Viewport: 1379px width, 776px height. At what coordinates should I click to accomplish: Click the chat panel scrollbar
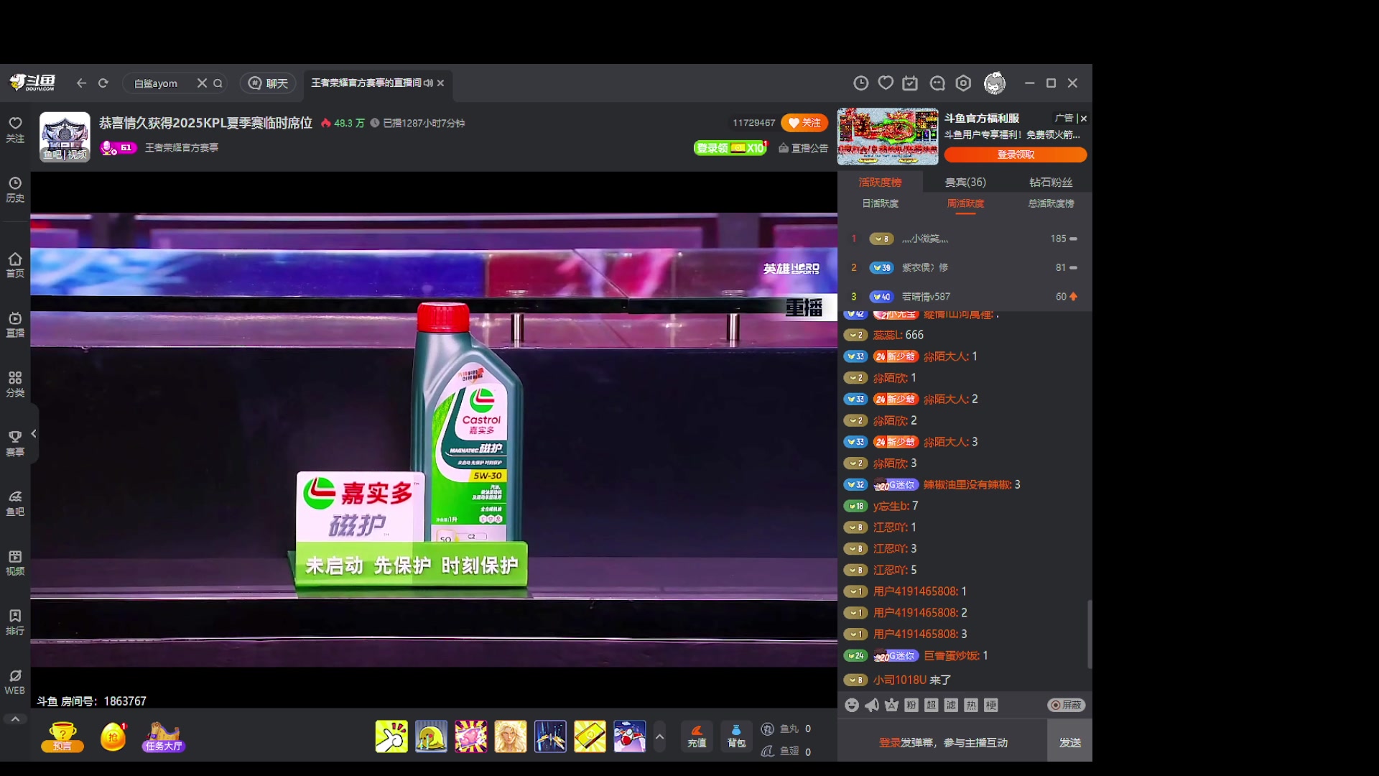[1090, 634]
